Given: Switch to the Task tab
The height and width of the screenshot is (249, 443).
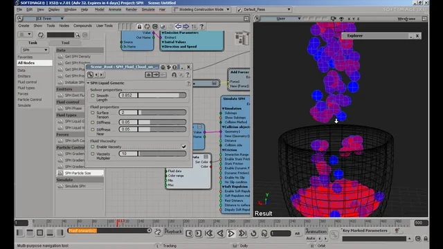Looking at the screenshot, I should click(x=33, y=43).
